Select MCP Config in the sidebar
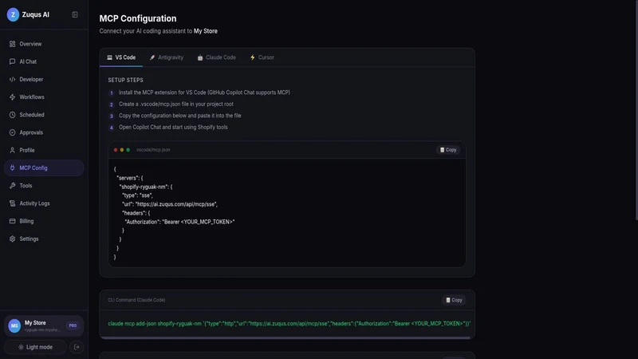Image resolution: width=638 pixels, height=359 pixels. tap(44, 168)
